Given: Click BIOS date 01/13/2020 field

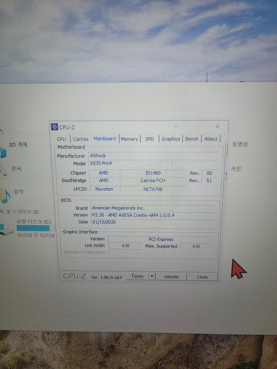Looking at the screenshot, I should pos(153,222).
